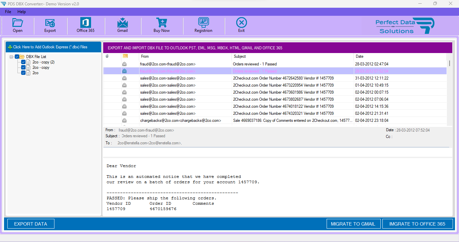
Task: Click envelope icon of the chargebacks@2co.com email
Action: pos(124,120)
